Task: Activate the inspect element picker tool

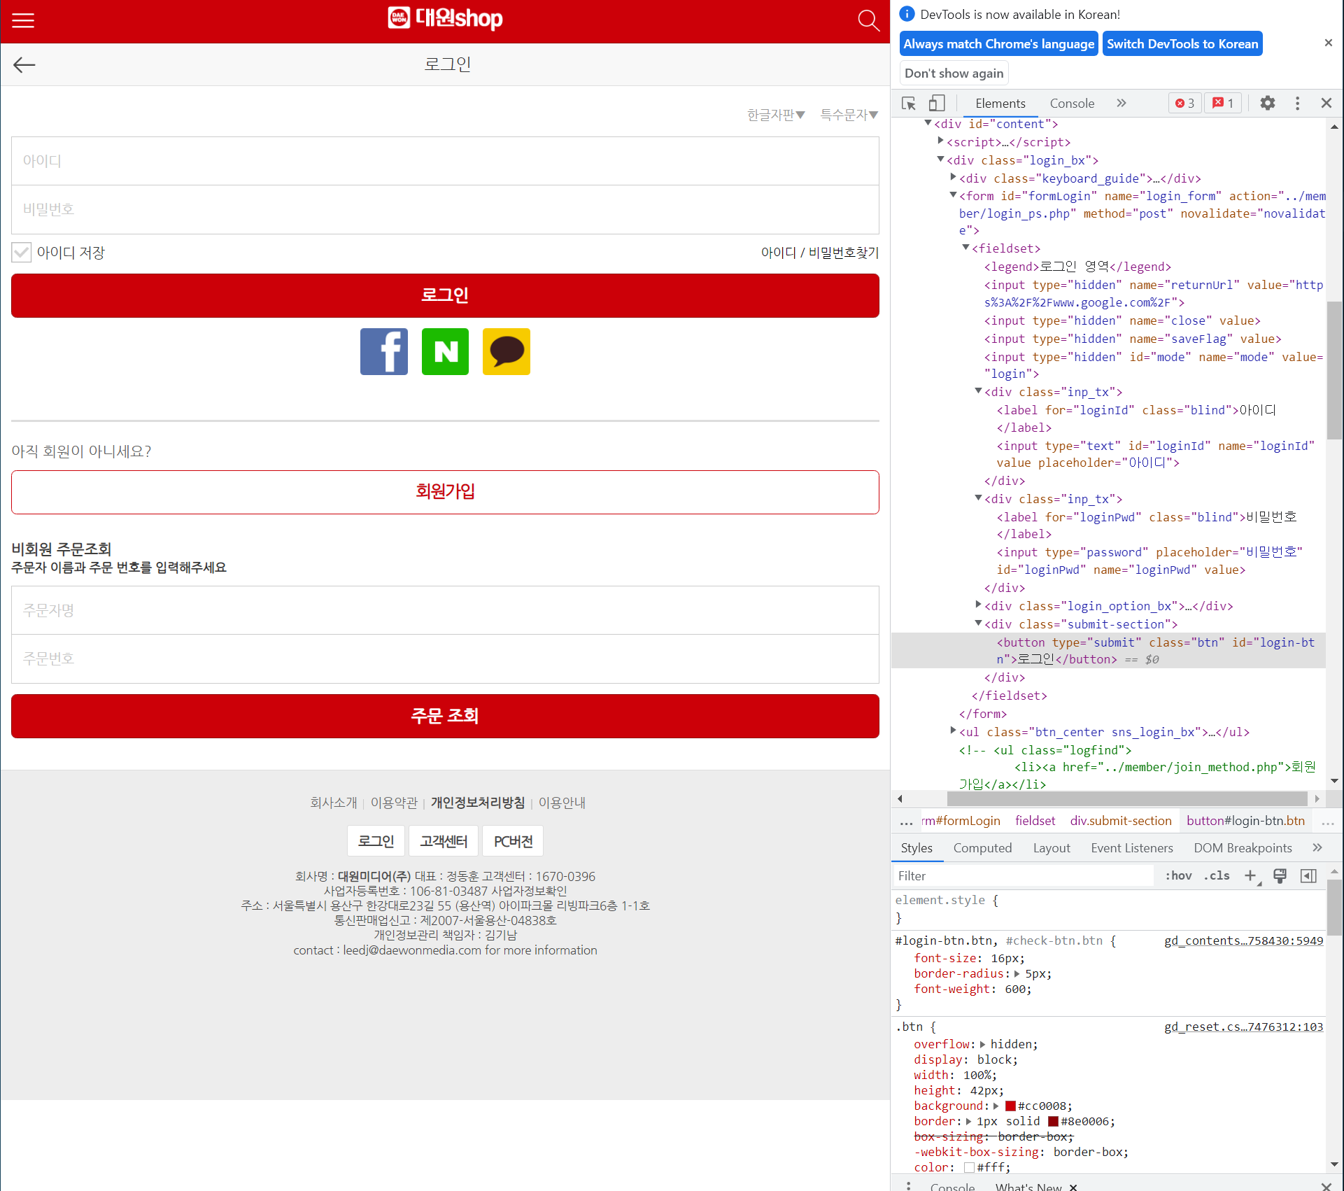Action: click(909, 103)
